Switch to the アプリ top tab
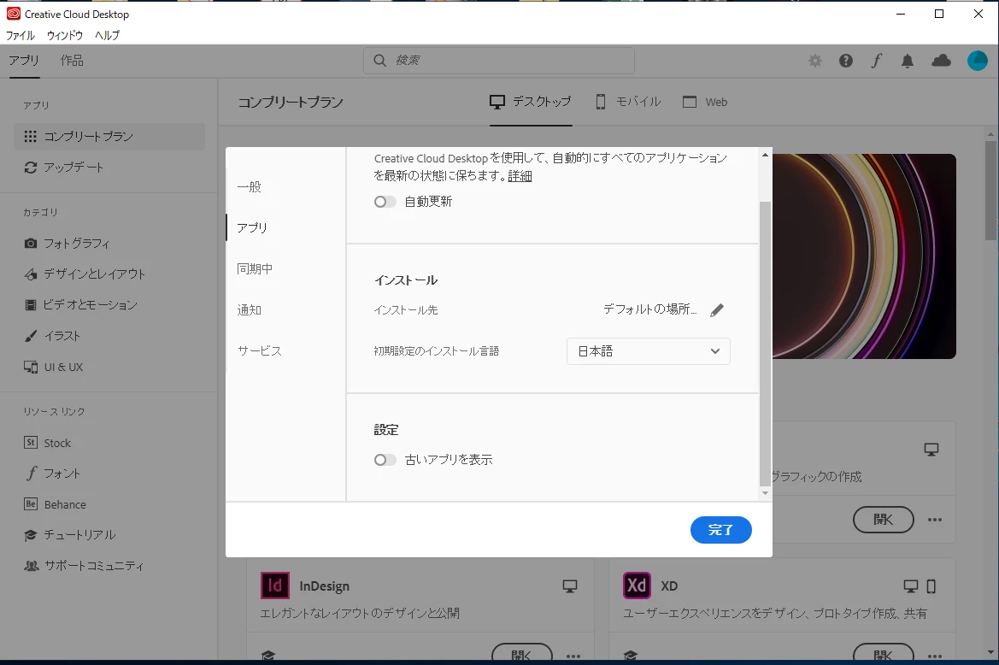Screen dimensions: 999x665 (x=24, y=61)
